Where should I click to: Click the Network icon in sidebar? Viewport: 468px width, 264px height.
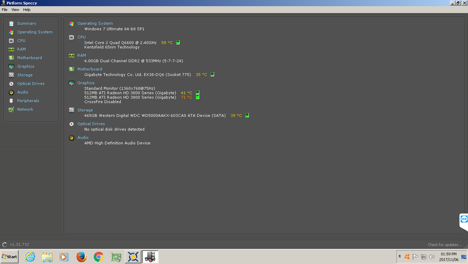[x=11, y=110]
